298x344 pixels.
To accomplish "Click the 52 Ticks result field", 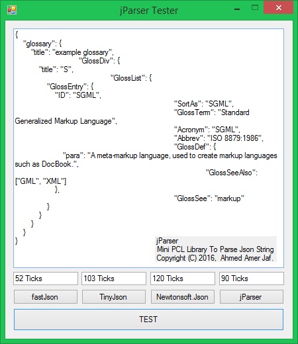I will (46, 279).
